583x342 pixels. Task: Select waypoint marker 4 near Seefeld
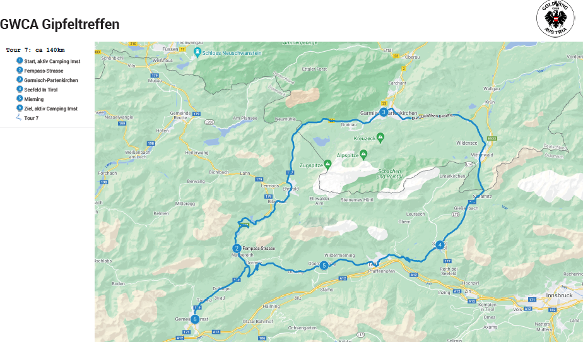tap(440, 245)
